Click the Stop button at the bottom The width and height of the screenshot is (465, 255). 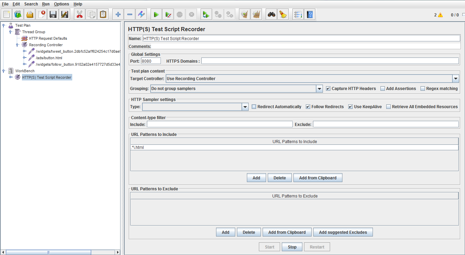pyautogui.click(x=292, y=246)
